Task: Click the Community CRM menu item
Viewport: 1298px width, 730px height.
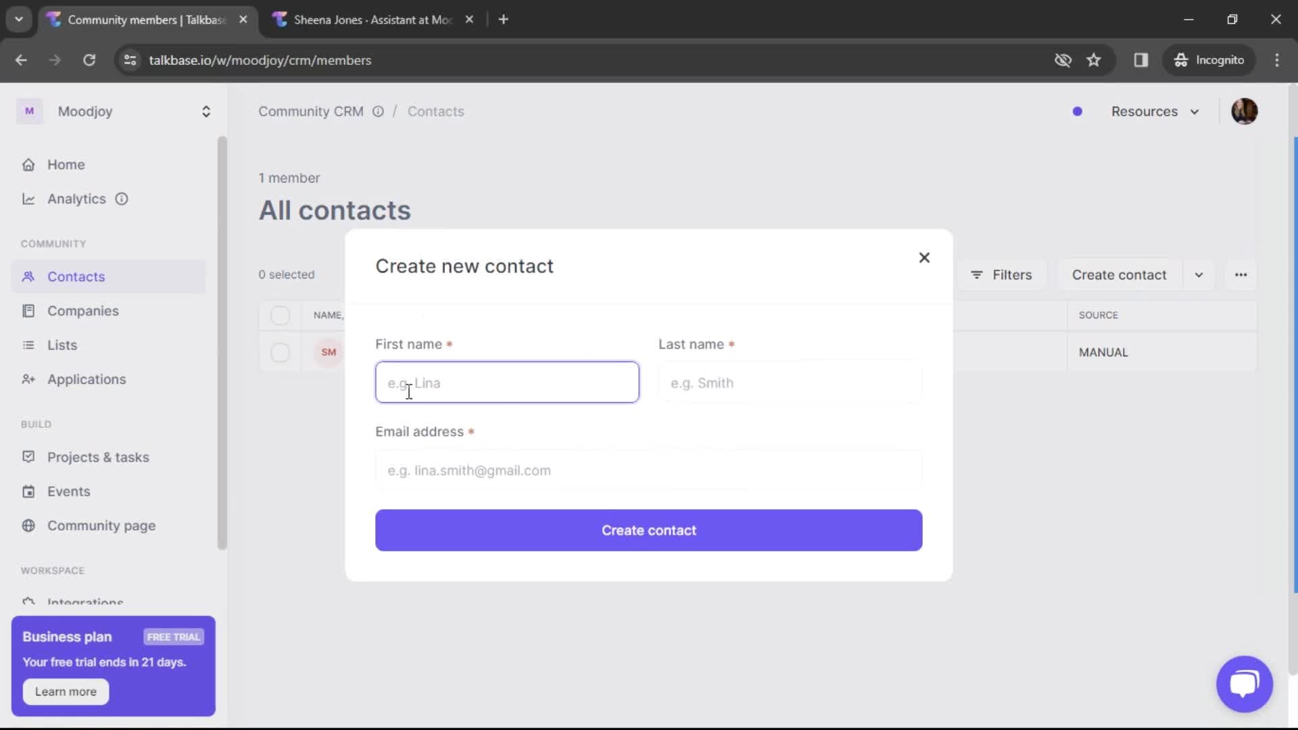Action: click(x=311, y=111)
